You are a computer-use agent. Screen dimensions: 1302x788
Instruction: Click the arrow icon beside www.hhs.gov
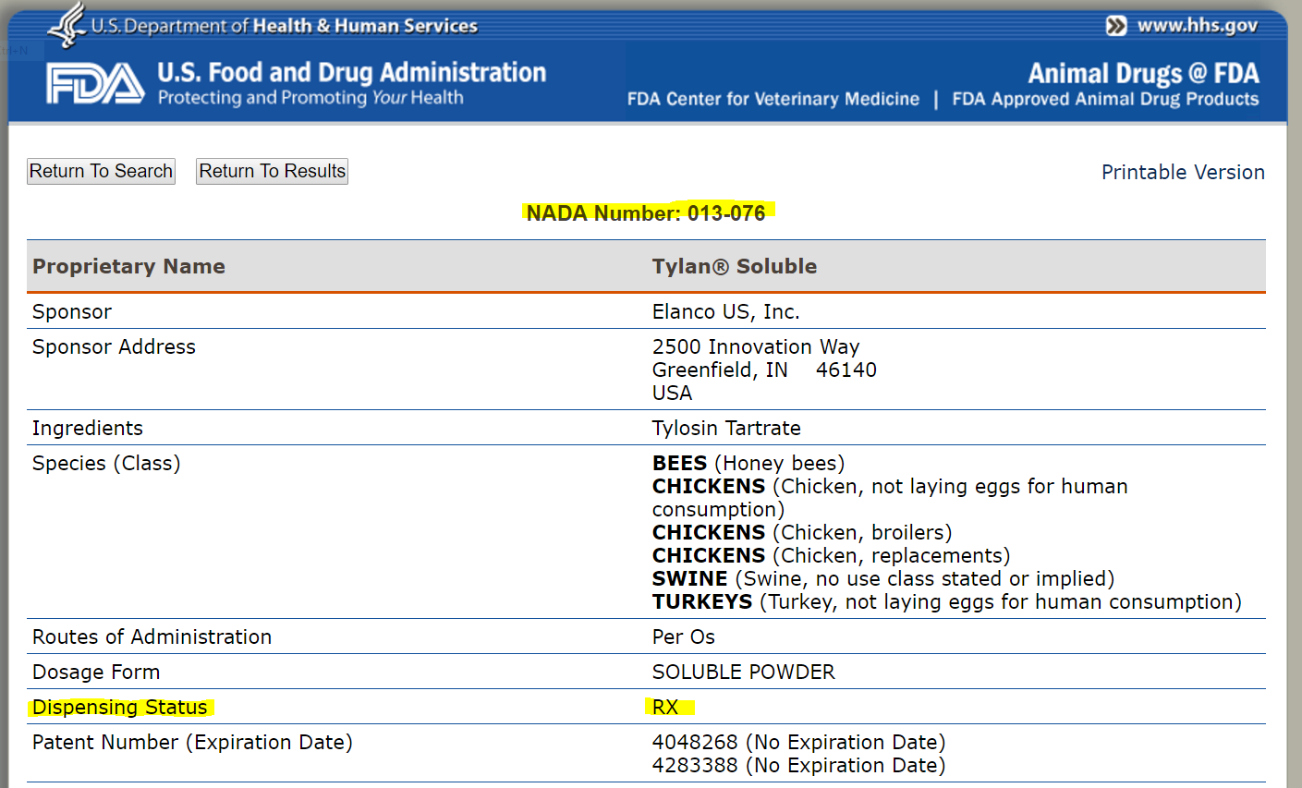(x=1116, y=26)
